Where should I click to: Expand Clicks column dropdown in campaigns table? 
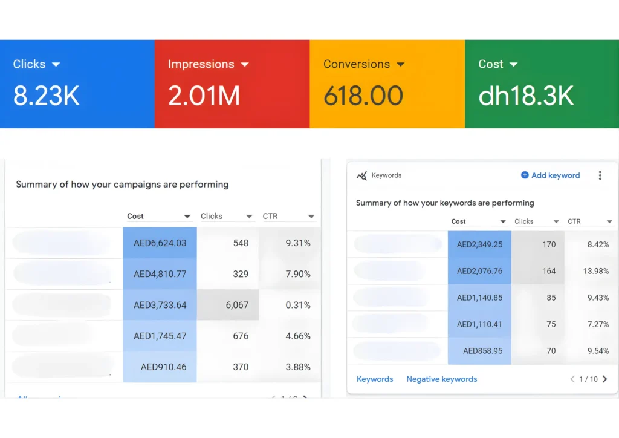pos(249,217)
